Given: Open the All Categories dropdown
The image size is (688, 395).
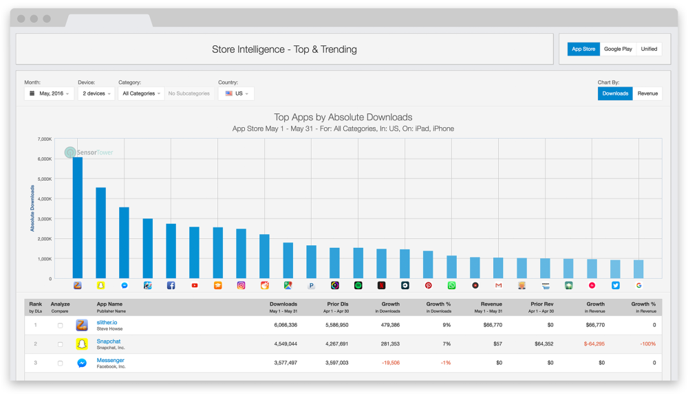Looking at the screenshot, I should tap(141, 93).
